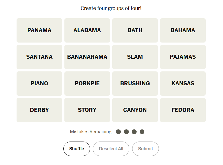Click the first mistakes remaining dot
This screenshot has width=223, height=165.
[118, 132]
